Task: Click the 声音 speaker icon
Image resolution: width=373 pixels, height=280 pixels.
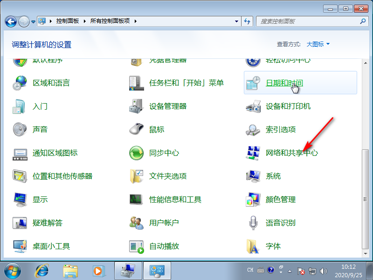Action: tap(20, 130)
